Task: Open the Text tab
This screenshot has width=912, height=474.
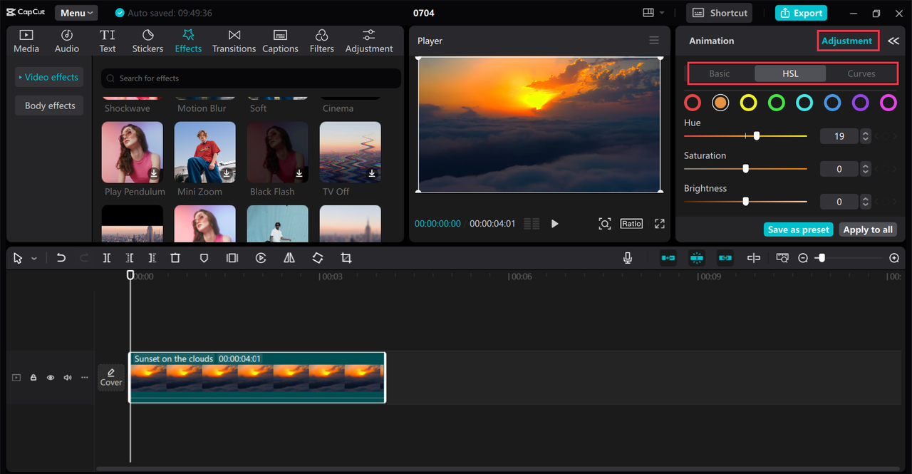Action: point(108,41)
